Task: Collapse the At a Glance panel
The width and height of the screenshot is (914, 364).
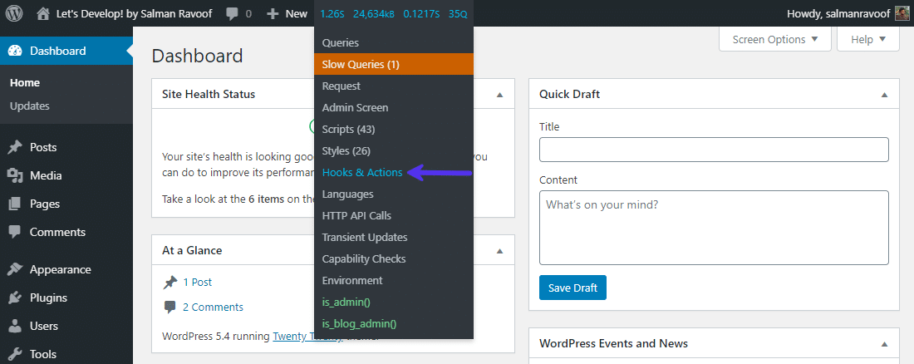Action: click(x=499, y=250)
